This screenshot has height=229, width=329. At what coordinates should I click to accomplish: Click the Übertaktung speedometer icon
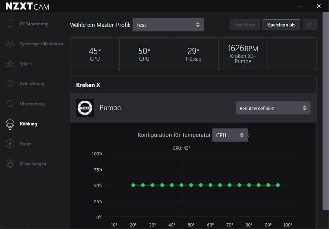(10, 104)
